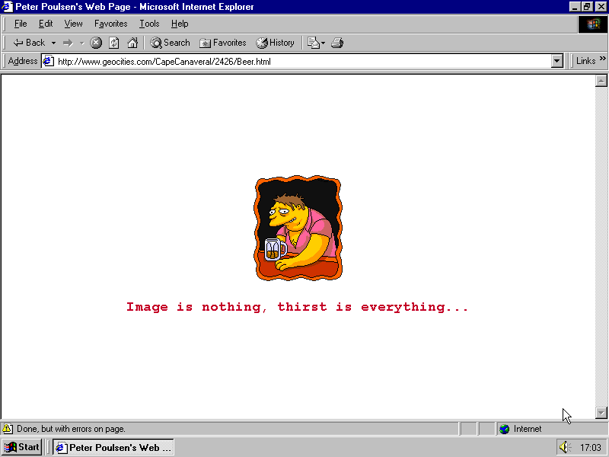Click the volume speaker tray icon
The width and height of the screenshot is (609, 457).
[x=564, y=447]
